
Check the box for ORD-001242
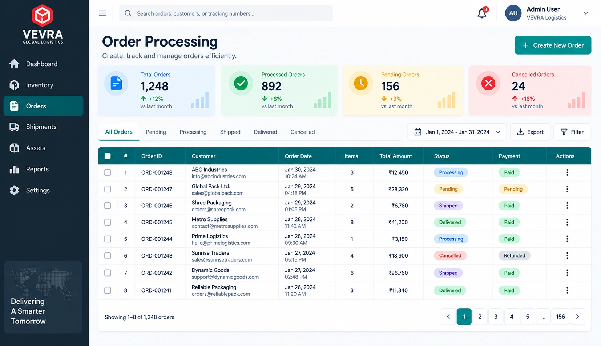(108, 273)
